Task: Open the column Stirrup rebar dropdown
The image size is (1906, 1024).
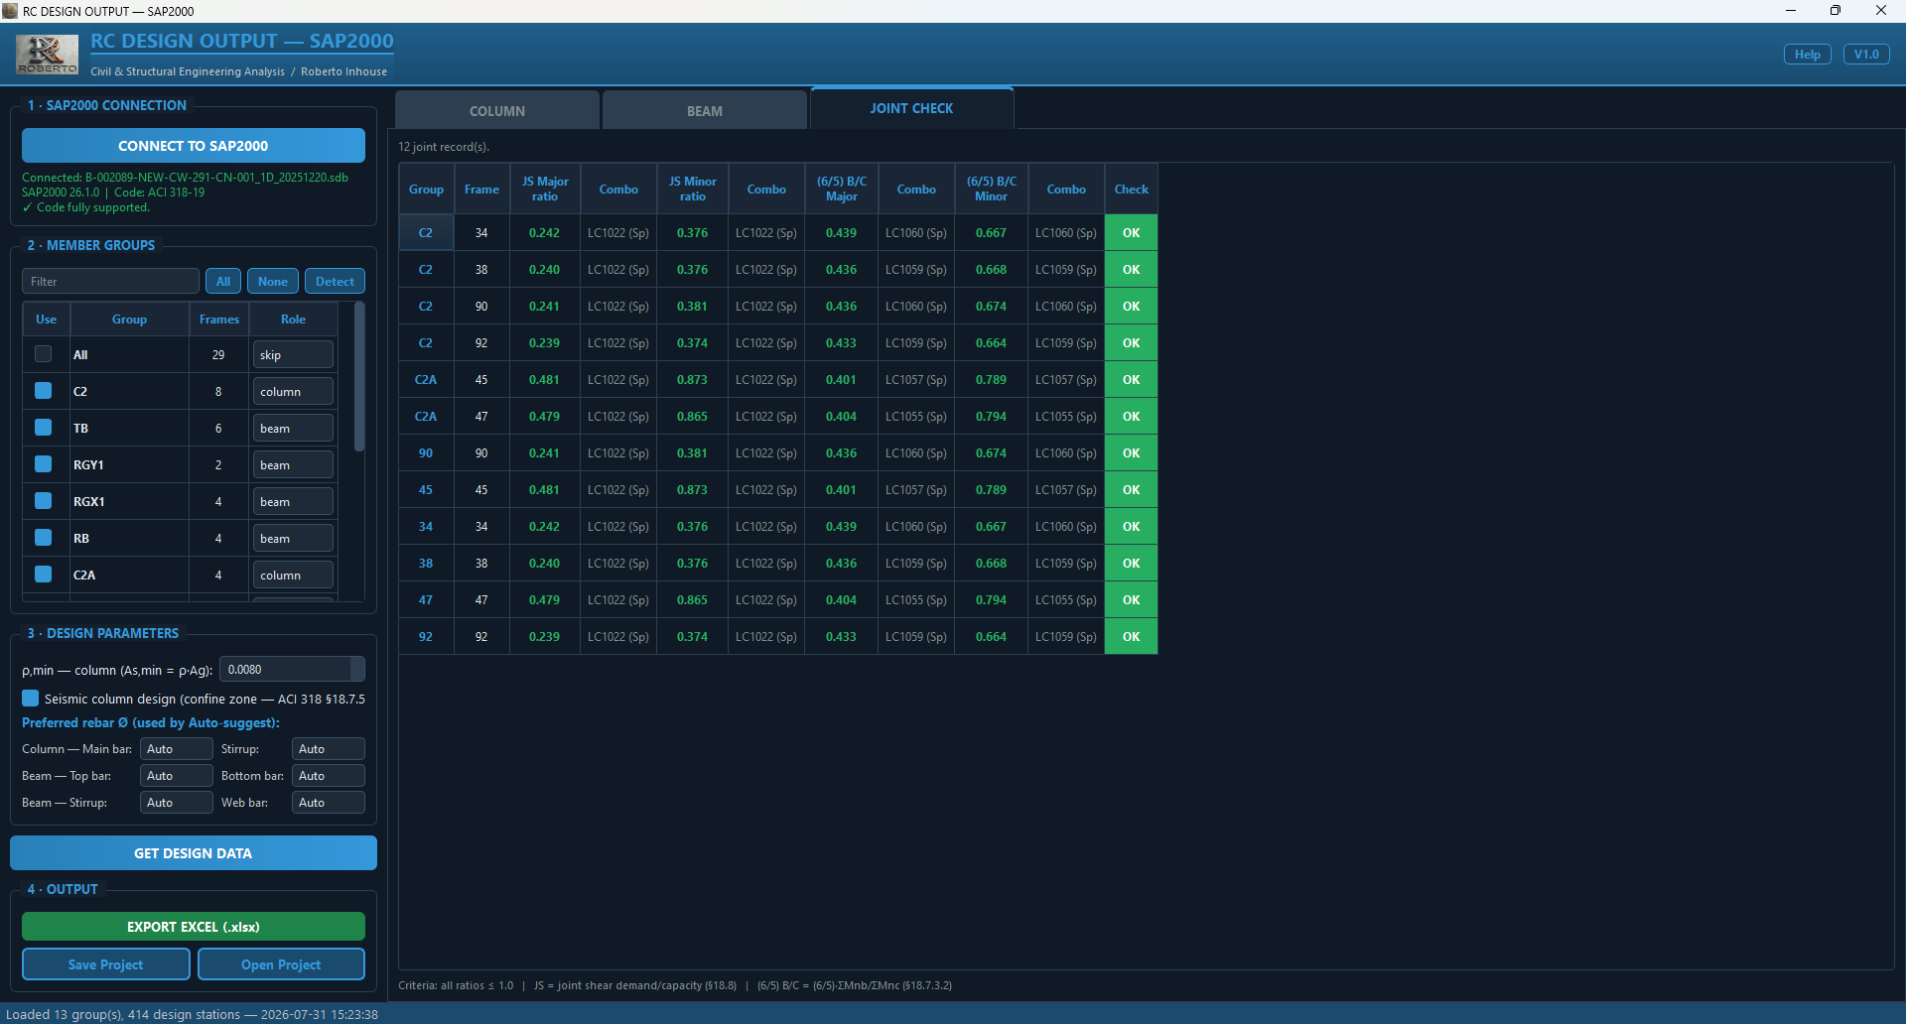Action: (329, 749)
